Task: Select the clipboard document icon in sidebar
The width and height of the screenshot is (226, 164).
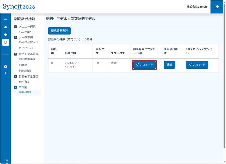Action: coord(5,43)
